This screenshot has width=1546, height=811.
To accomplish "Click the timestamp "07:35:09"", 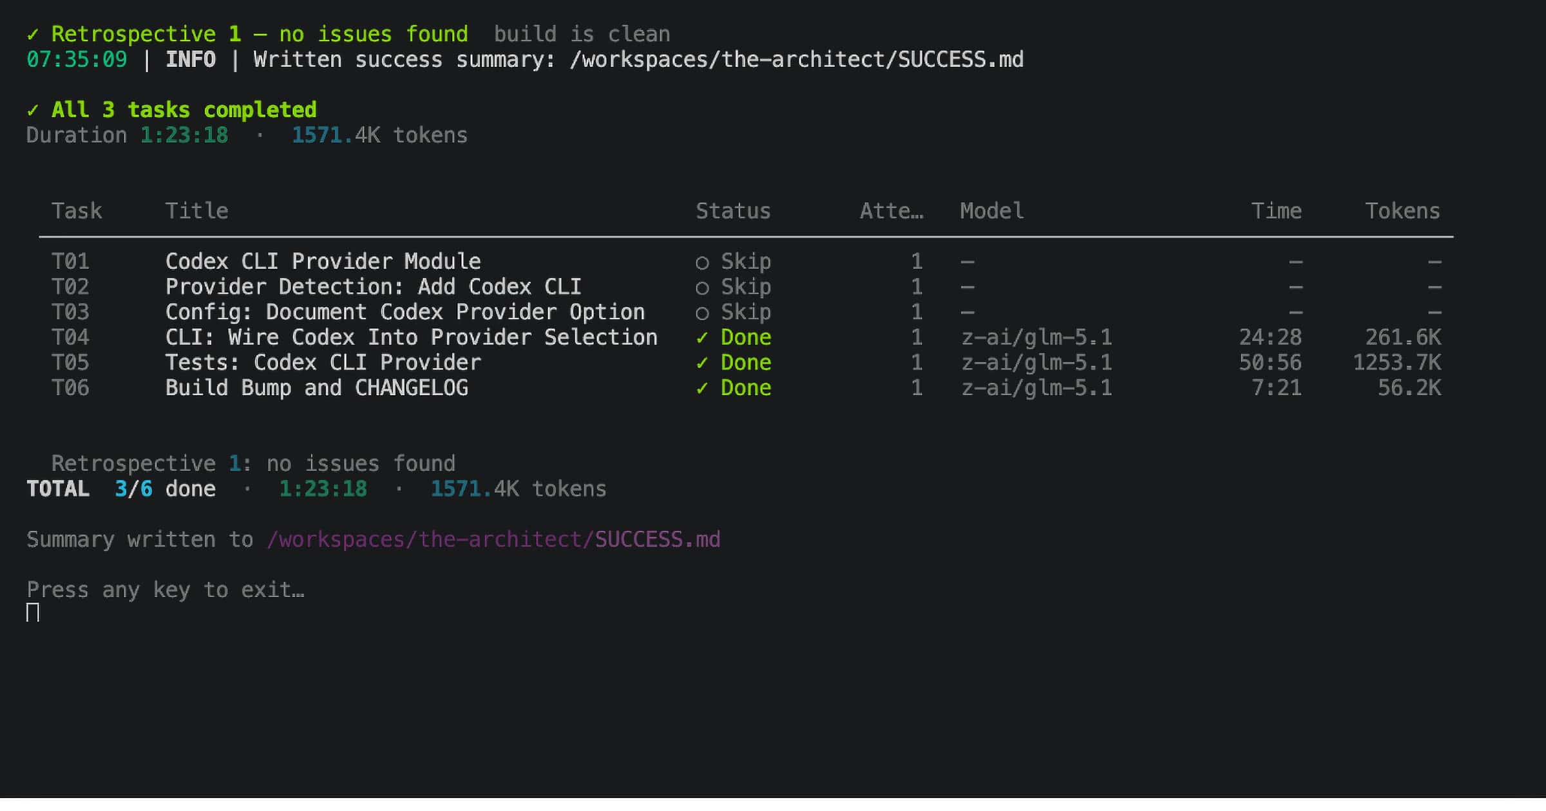I will pyautogui.click(x=77, y=59).
